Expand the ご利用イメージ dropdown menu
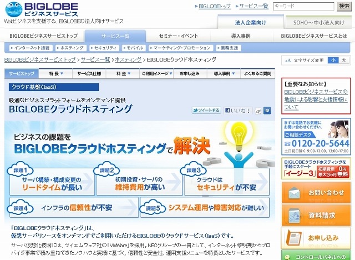 (156, 73)
